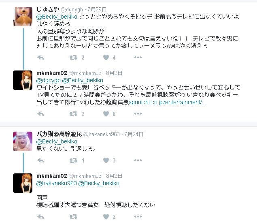Image resolution: width=257 pixels, height=222 pixels.
Task: Open more options on じゅきや tweet
Action: (x=138, y=58)
